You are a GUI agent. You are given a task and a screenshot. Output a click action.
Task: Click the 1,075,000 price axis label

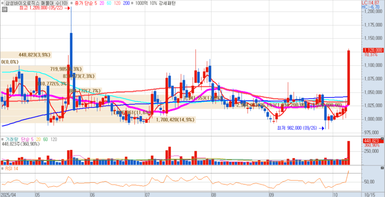373,79
